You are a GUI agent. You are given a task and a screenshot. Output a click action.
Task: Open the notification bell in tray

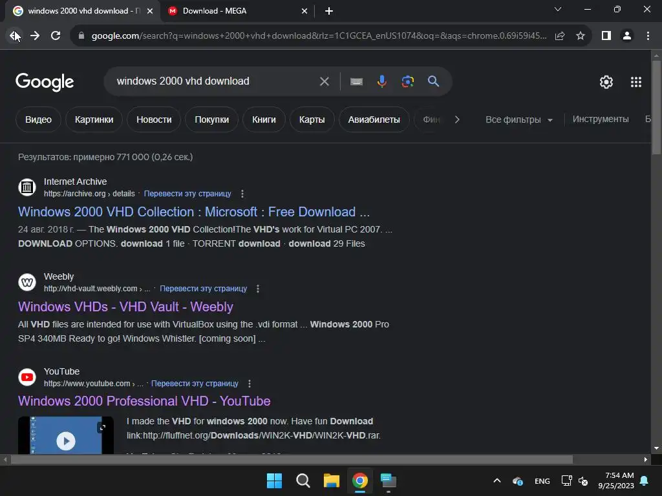645,480
